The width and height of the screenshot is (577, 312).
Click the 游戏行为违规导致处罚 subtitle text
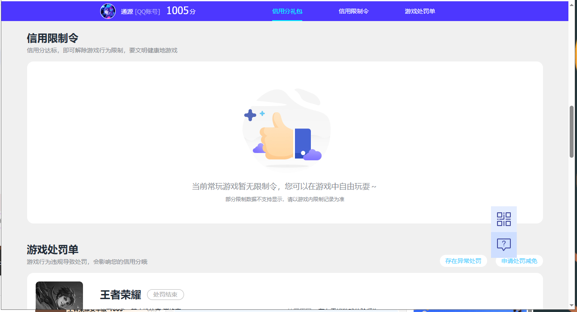87,262
